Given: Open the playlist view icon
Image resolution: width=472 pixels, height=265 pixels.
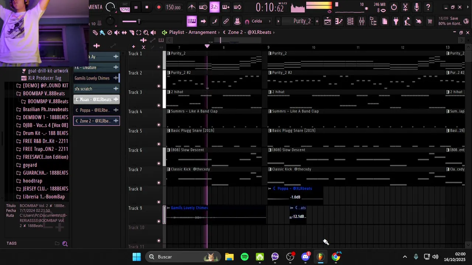Looking at the screenshot, I should [327, 21].
